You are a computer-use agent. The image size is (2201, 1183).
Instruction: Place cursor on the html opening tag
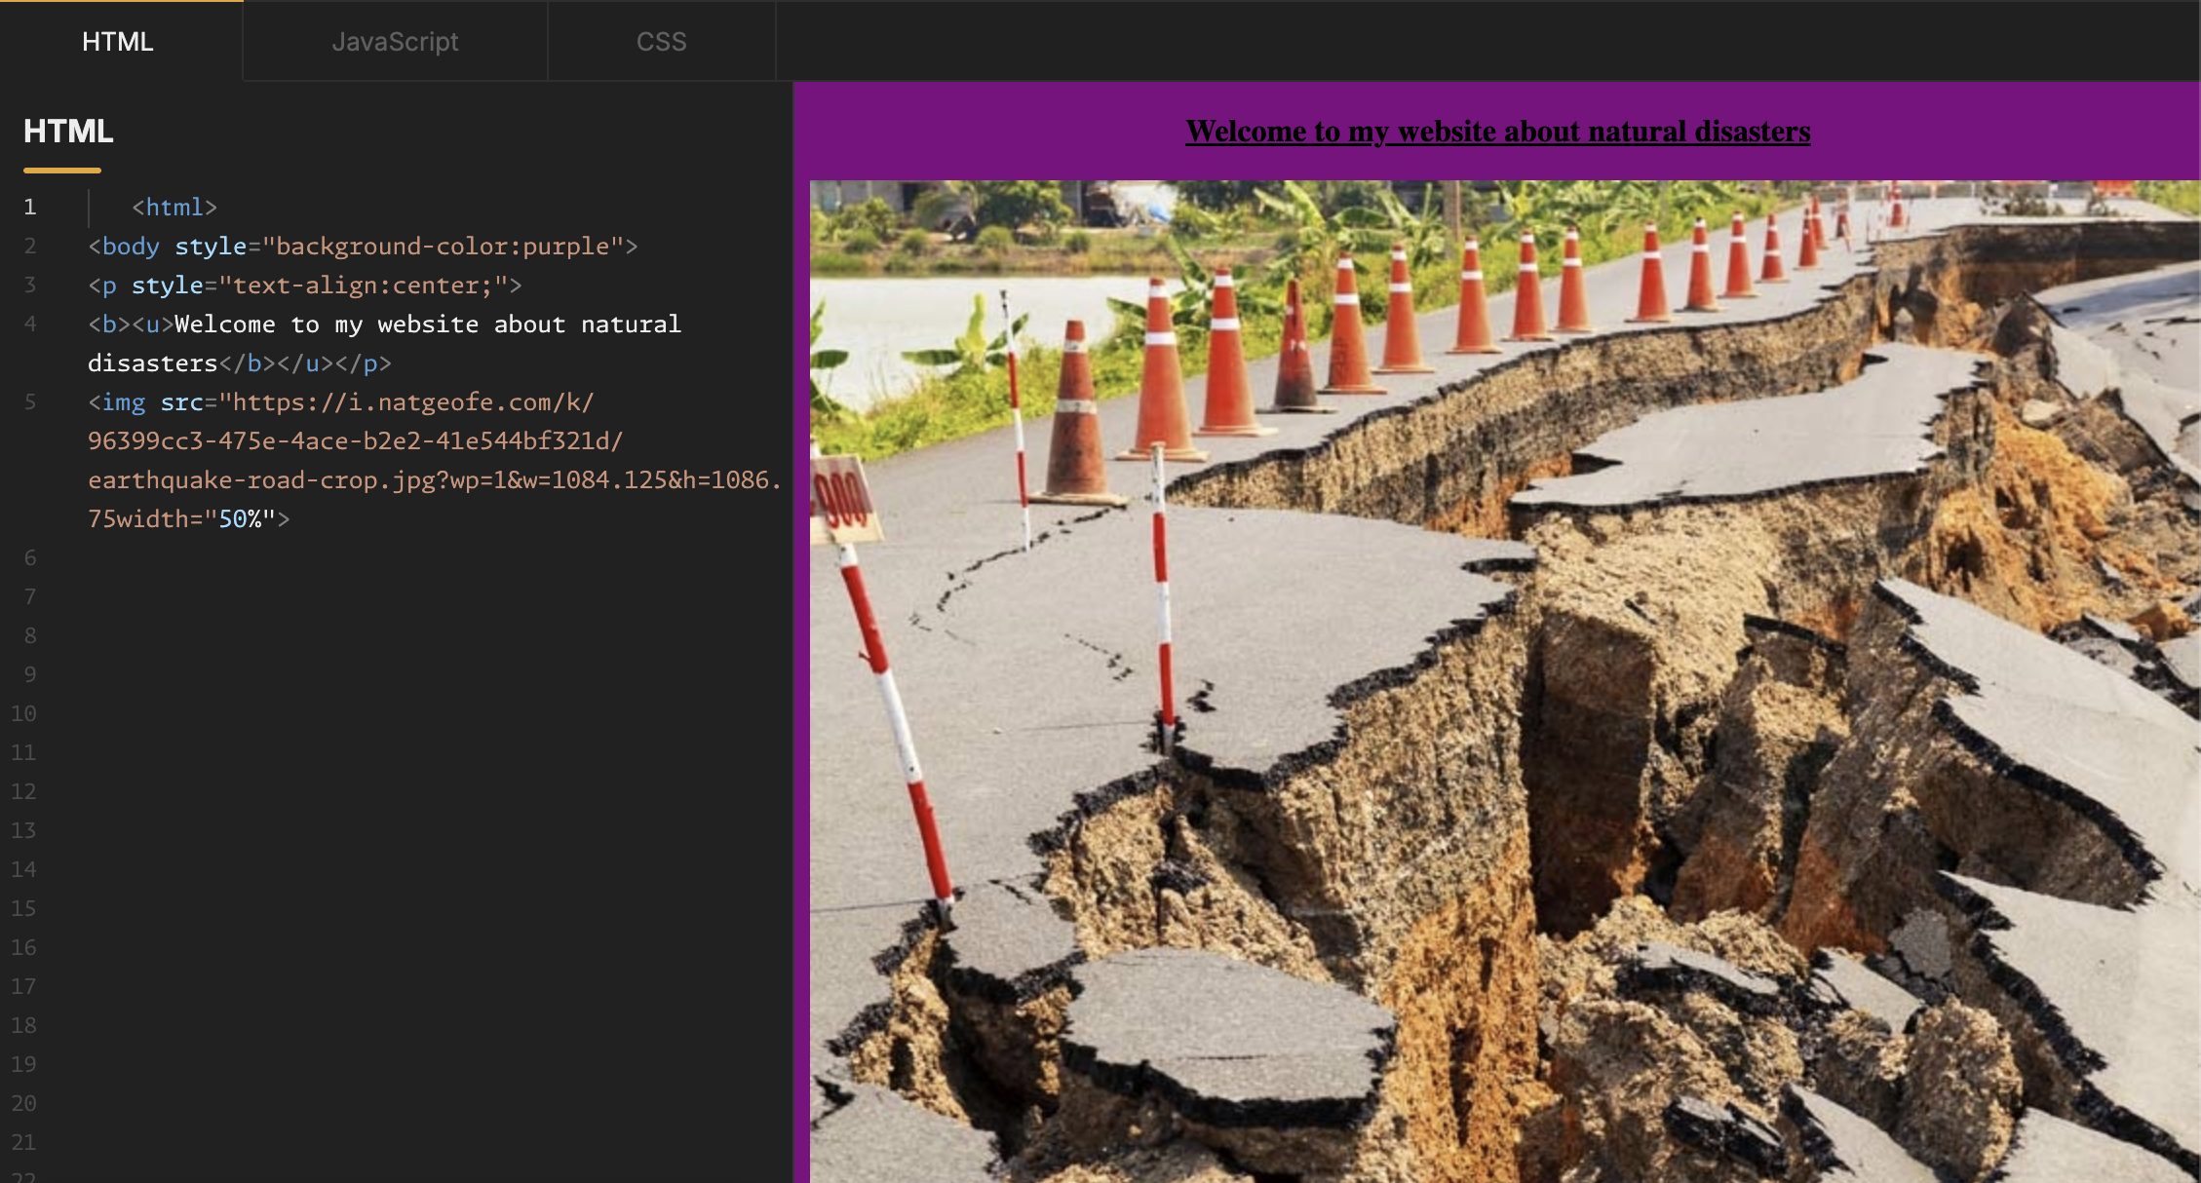click(x=174, y=207)
